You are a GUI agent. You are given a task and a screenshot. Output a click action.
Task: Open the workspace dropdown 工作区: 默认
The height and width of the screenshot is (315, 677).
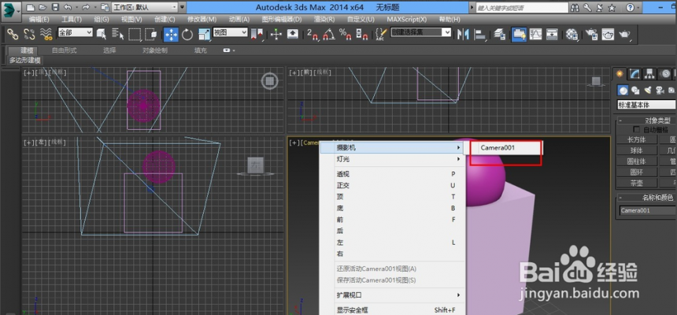[x=145, y=7]
